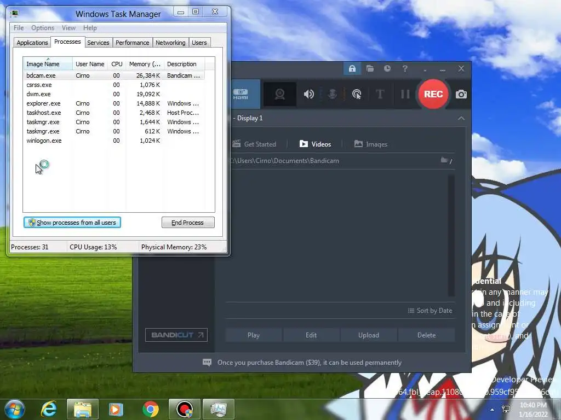This screenshot has width=561, height=420.
Task: Click the speech bubble icon in Bandicam footer
Action: point(207,363)
